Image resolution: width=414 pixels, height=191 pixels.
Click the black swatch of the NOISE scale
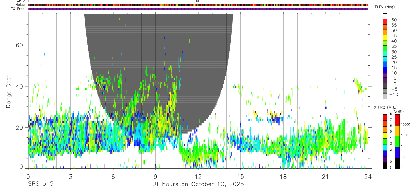pyautogui.click(x=397, y=163)
